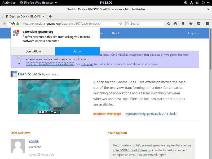Click Activities in the top bar
The image size is (212, 159).
[9, 3]
